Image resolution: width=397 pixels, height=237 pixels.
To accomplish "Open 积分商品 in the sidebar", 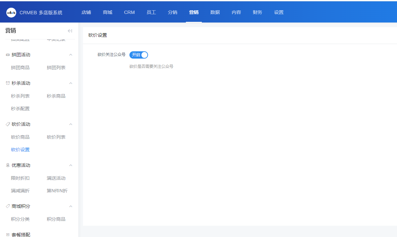I will (56, 219).
